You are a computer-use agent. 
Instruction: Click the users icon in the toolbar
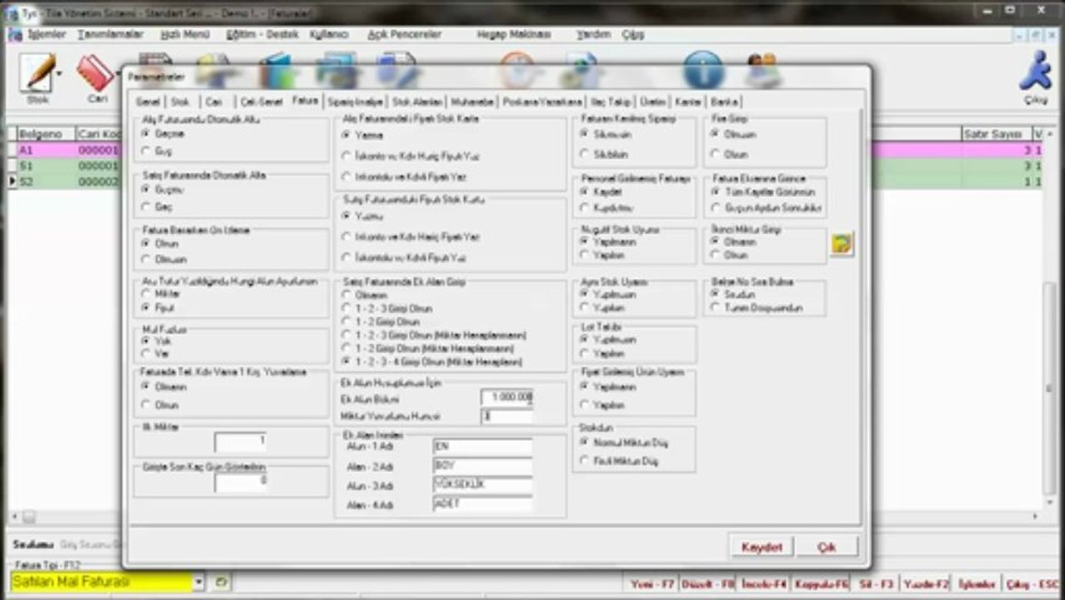click(764, 70)
